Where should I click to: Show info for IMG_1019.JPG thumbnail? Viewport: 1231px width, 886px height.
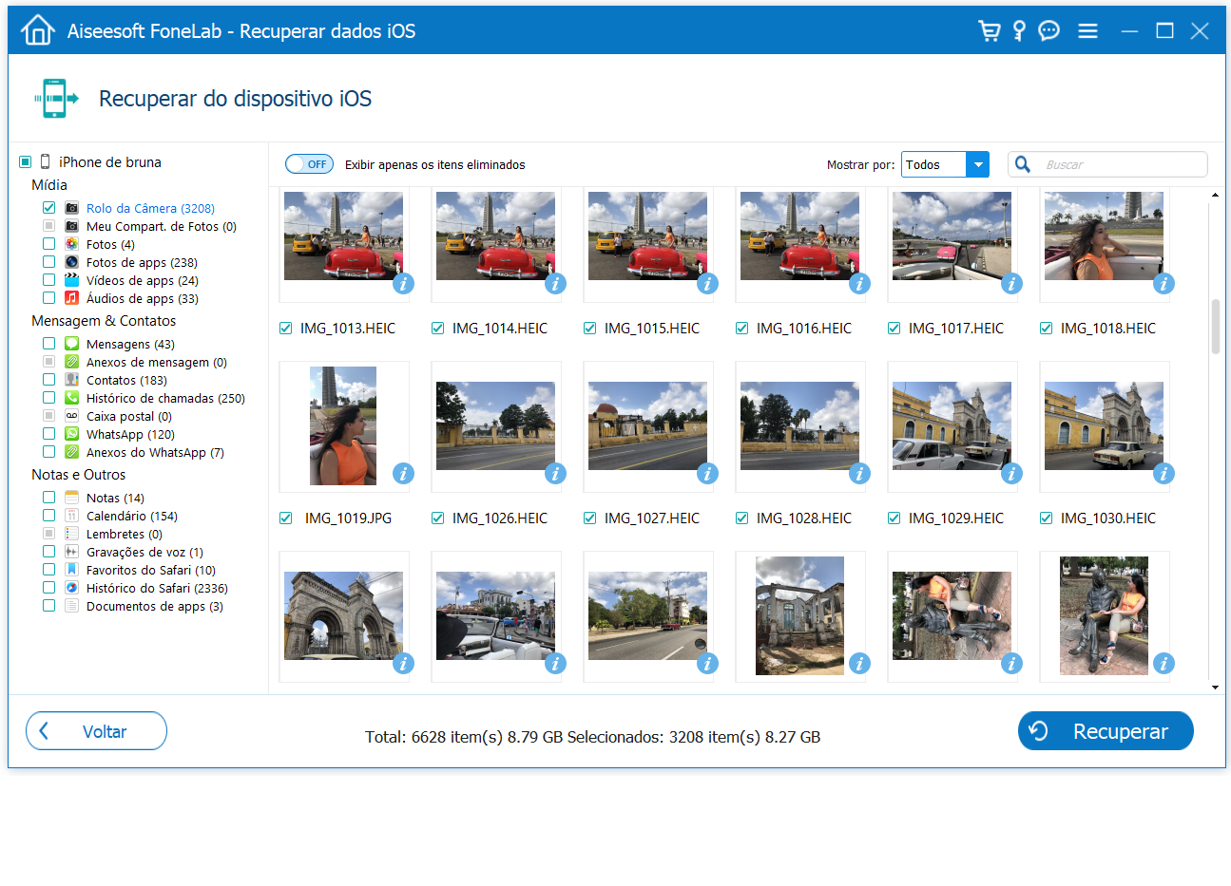click(x=403, y=473)
